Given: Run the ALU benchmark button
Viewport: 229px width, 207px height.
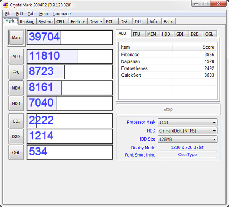Looking at the screenshot, I should click(16, 57).
